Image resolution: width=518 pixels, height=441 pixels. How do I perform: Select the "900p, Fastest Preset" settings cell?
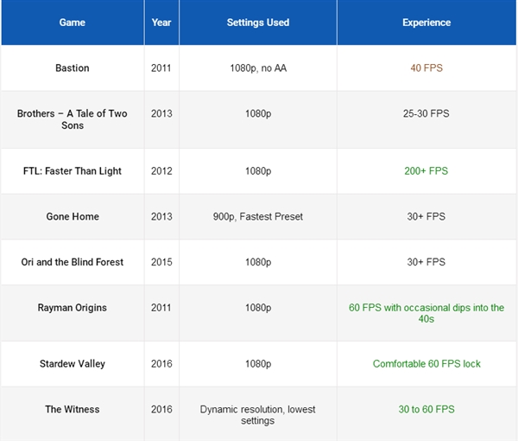[x=258, y=216]
